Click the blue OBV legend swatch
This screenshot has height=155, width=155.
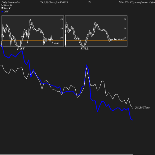click(2, 12)
